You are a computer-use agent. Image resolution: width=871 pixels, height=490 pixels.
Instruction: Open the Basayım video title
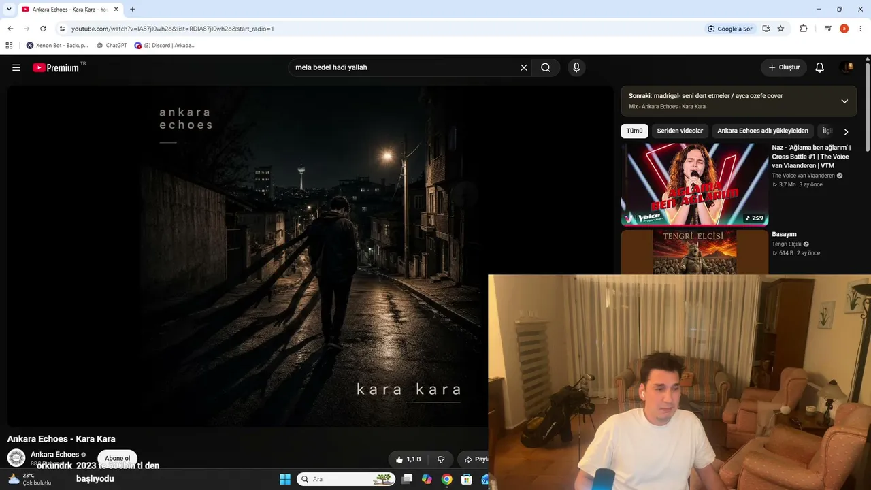[784, 234]
